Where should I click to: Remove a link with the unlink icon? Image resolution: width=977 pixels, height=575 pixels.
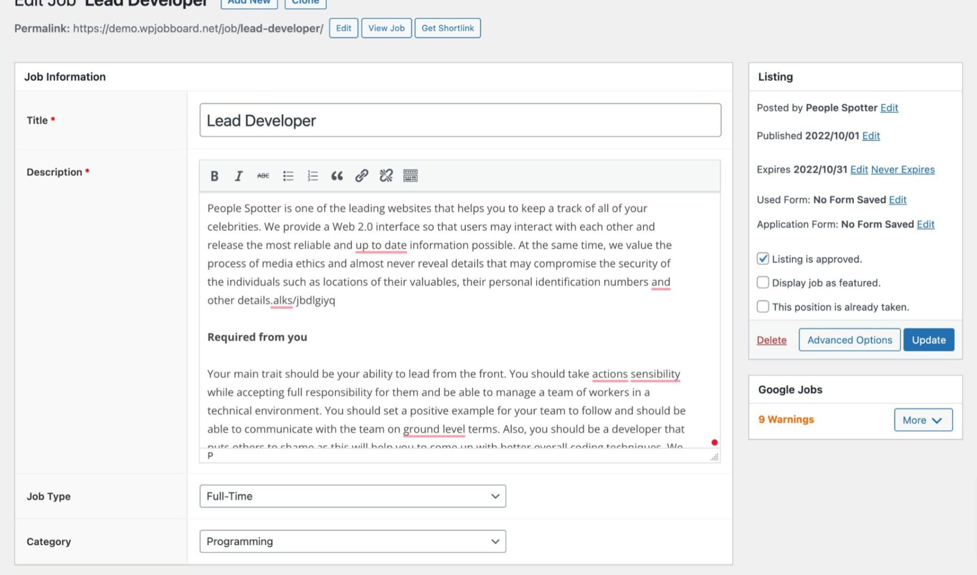[386, 175]
